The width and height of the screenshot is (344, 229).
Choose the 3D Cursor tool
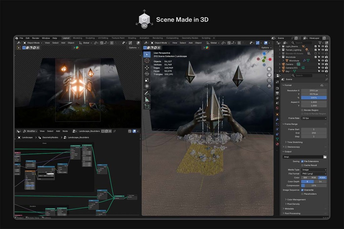(x=147, y=61)
